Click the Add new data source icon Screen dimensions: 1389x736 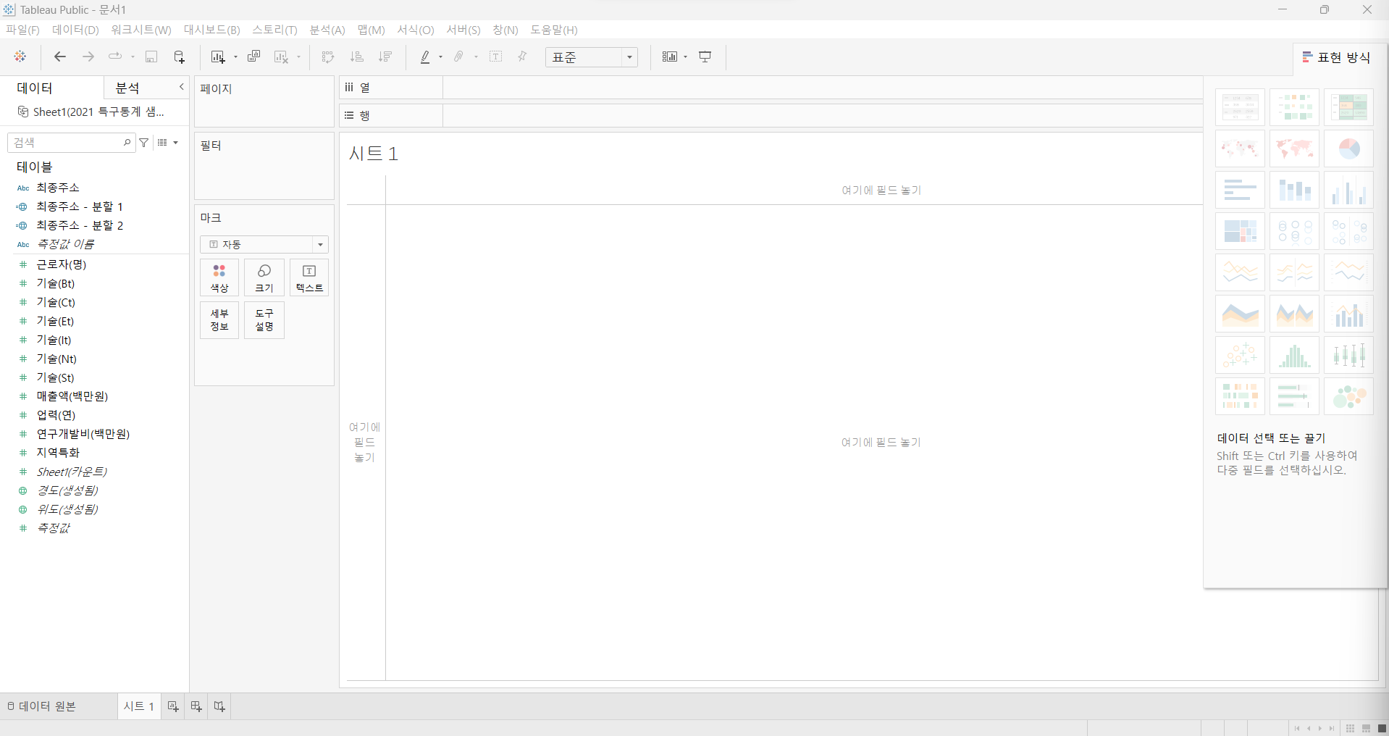pos(179,57)
